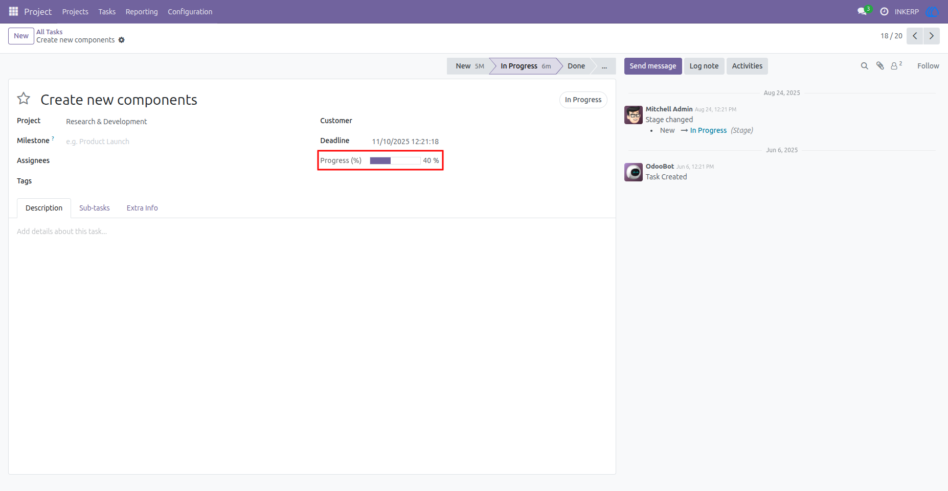Screen dimensions: 948x491
Task: Click OdooBot's avatar
Action: (x=634, y=172)
